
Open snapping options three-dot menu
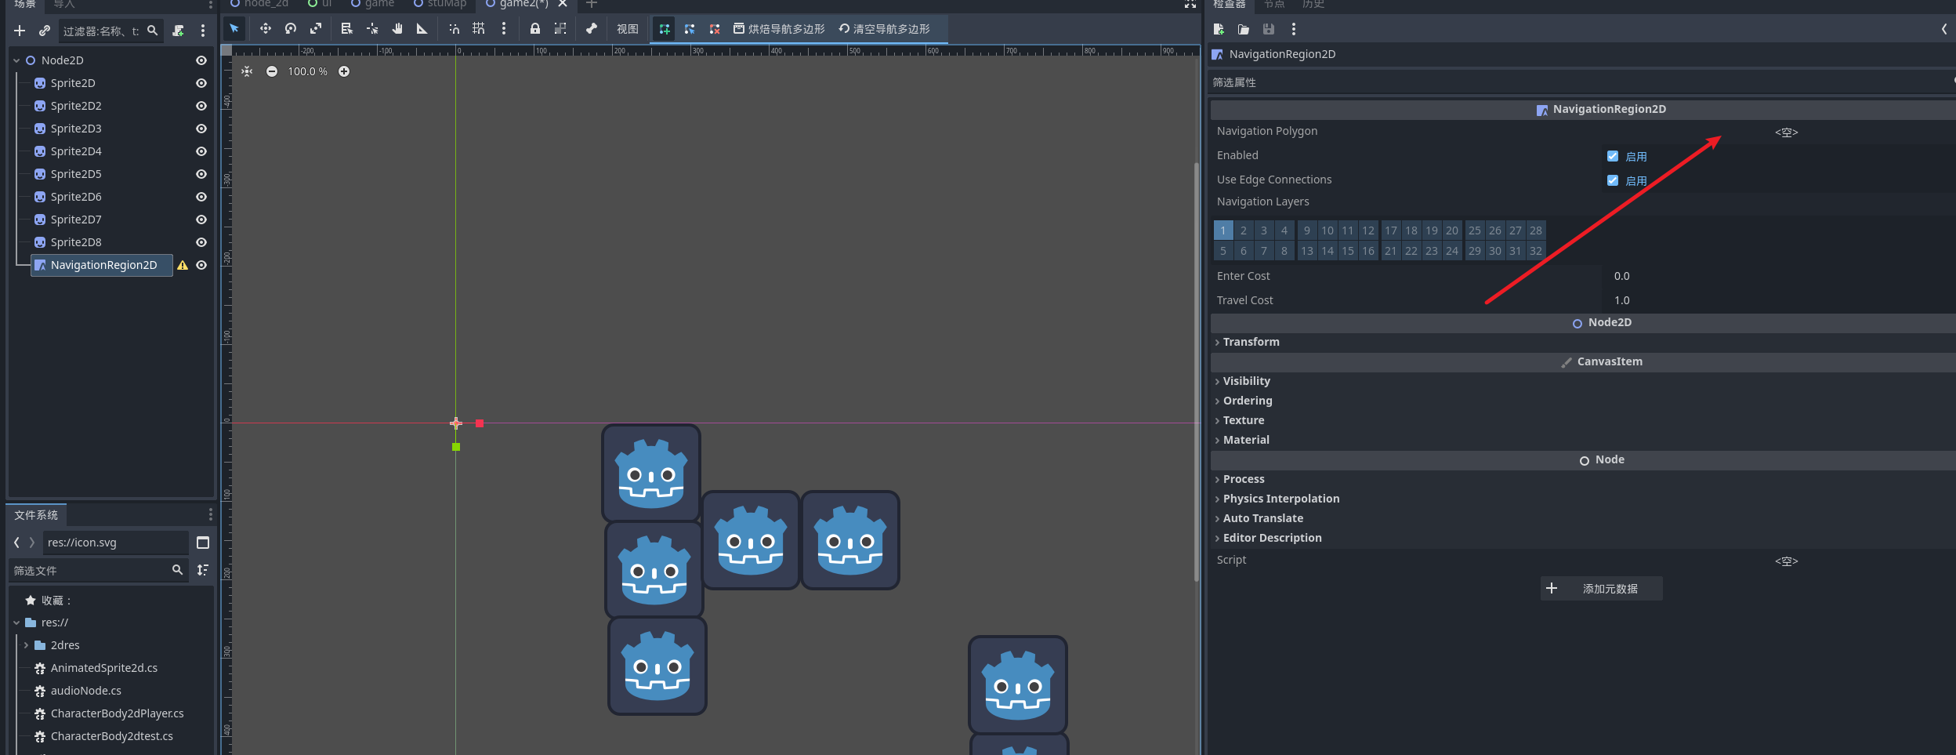tap(504, 29)
